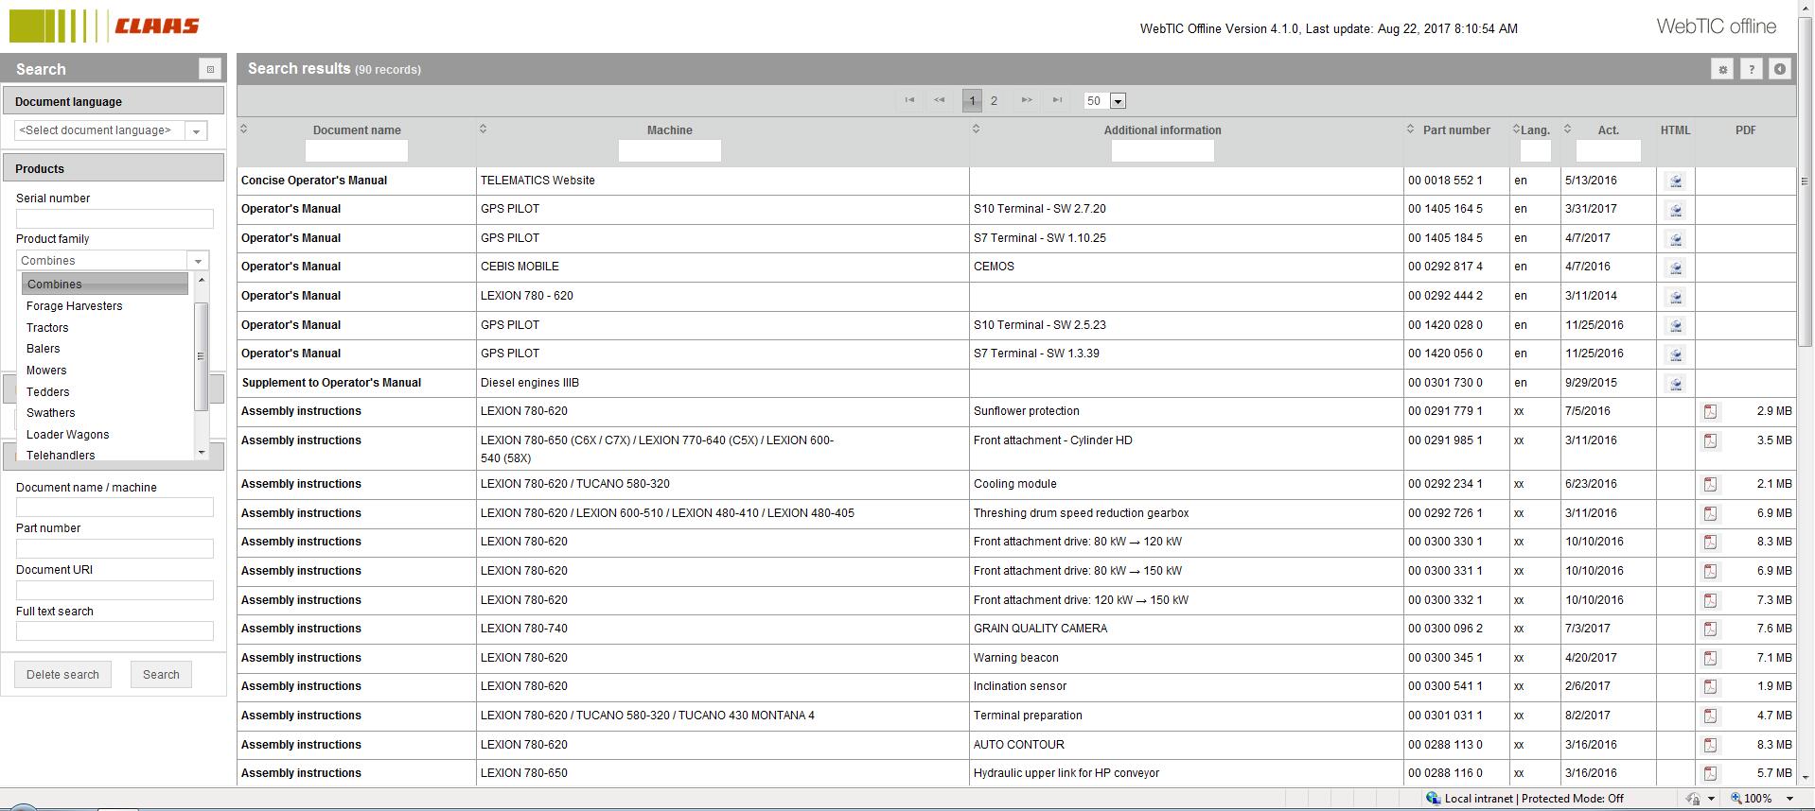Click the product family list scrollbar

[201, 357]
